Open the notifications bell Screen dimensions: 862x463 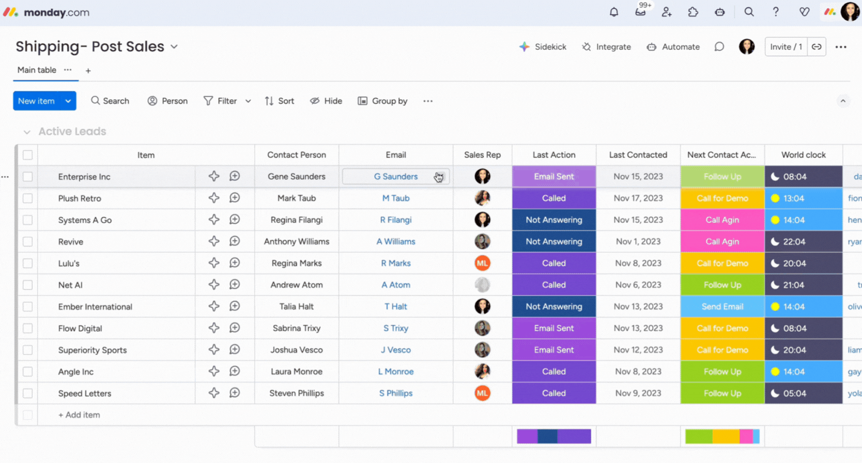pyautogui.click(x=614, y=12)
